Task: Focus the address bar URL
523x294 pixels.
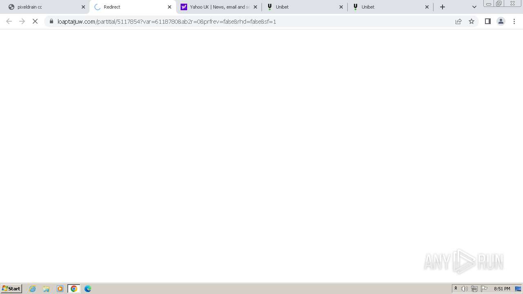Action: tap(167, 22)
